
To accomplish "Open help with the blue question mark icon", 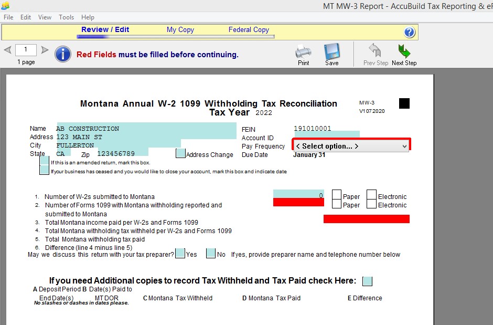I will [410, 32].
